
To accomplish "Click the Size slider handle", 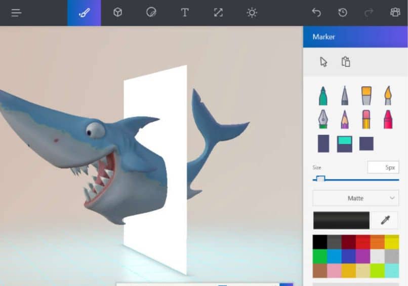I will (320, 179).
